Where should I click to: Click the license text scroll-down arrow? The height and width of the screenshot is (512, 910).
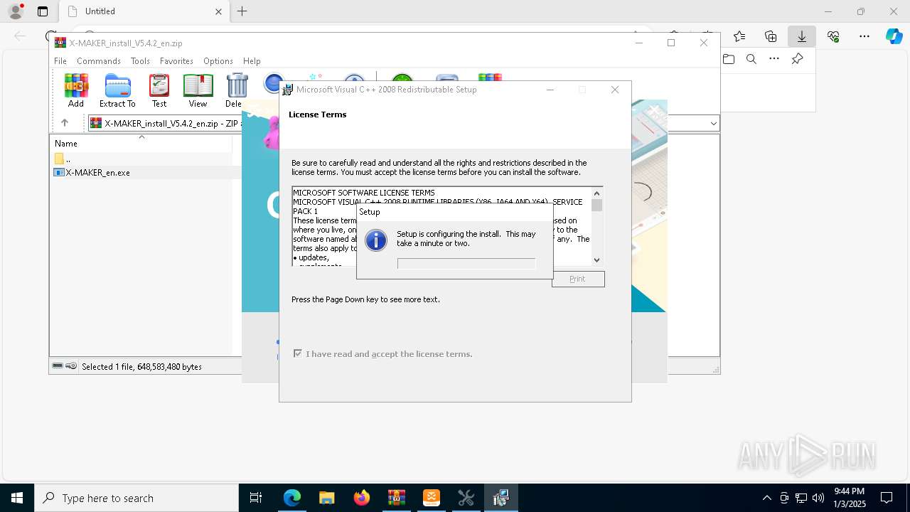point(597,260)
